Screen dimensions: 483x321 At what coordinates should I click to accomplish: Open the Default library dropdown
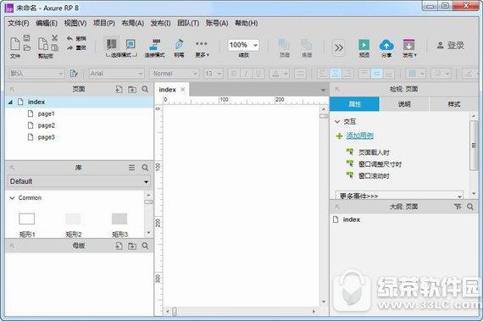[x=79, y=181]
